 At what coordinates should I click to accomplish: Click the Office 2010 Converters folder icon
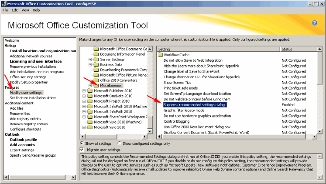tap(96, 80)
